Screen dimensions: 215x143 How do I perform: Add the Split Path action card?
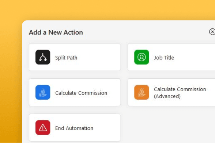(x=75, y=57)
